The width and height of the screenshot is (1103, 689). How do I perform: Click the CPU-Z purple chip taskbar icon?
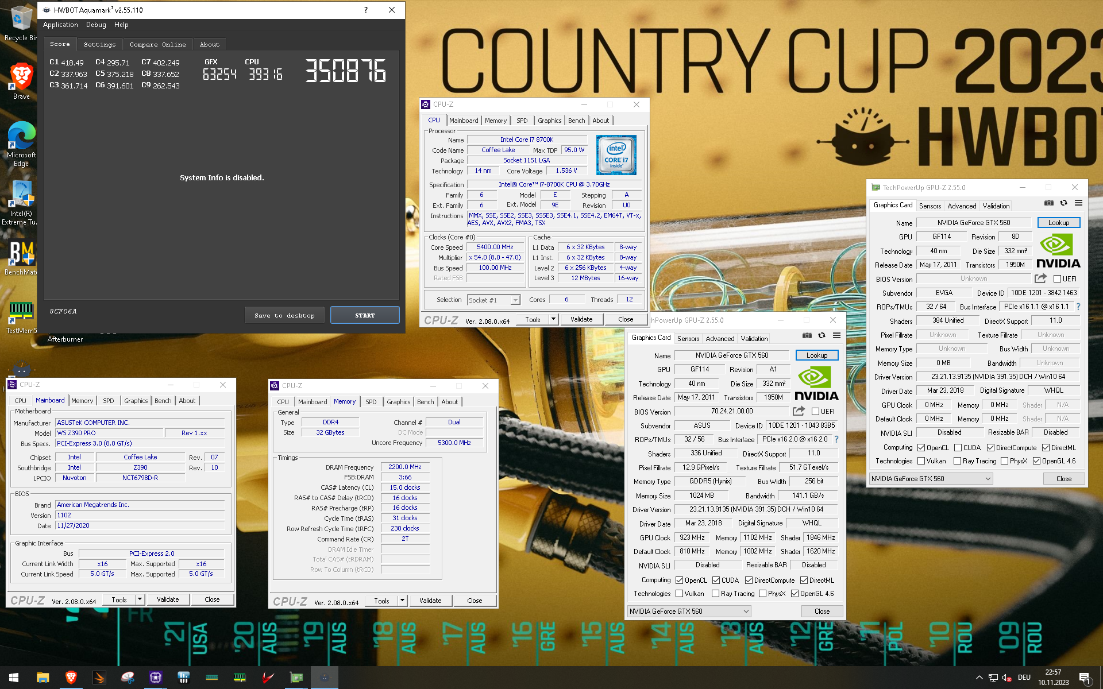(156, 678)
